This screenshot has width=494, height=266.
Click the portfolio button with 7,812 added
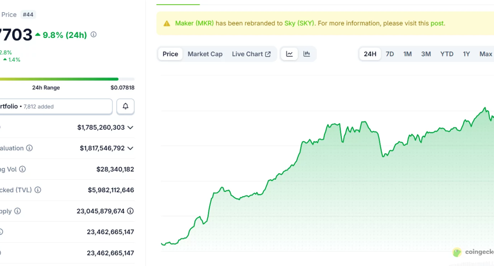[x=55, y=107]
